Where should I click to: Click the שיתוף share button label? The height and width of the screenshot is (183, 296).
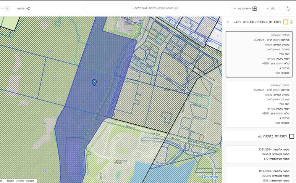pos(21,8)
